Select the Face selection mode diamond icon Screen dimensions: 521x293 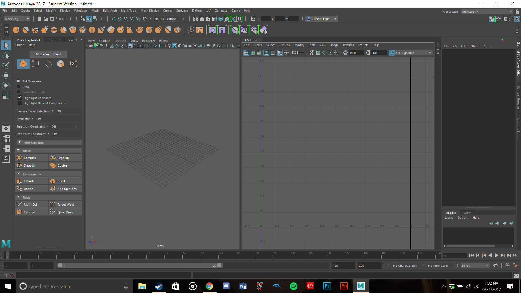pos(48,64)
